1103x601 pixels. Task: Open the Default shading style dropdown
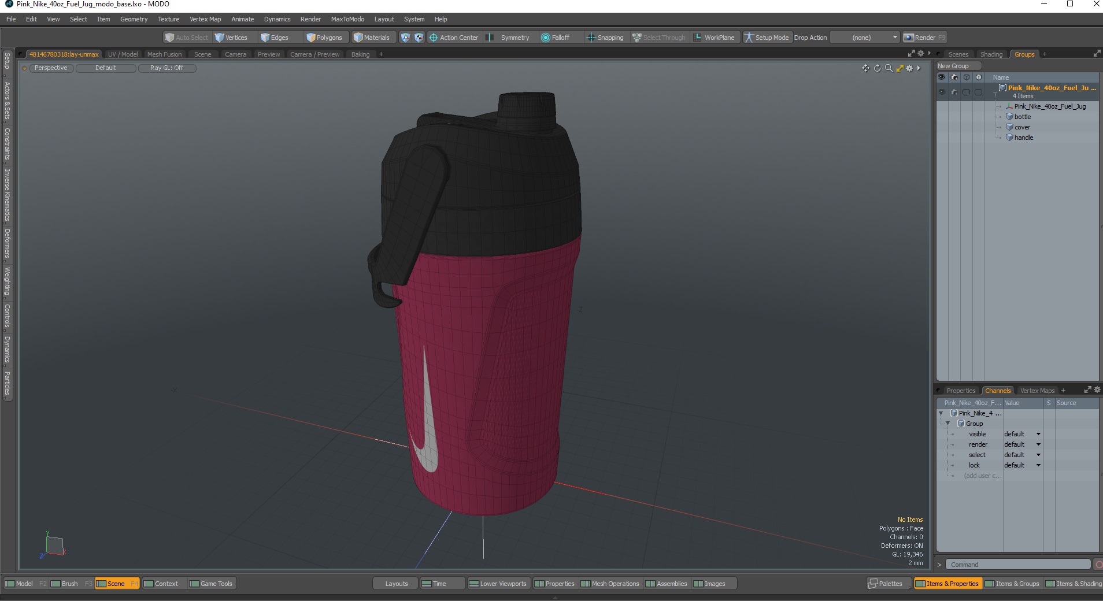coord(106,68)
